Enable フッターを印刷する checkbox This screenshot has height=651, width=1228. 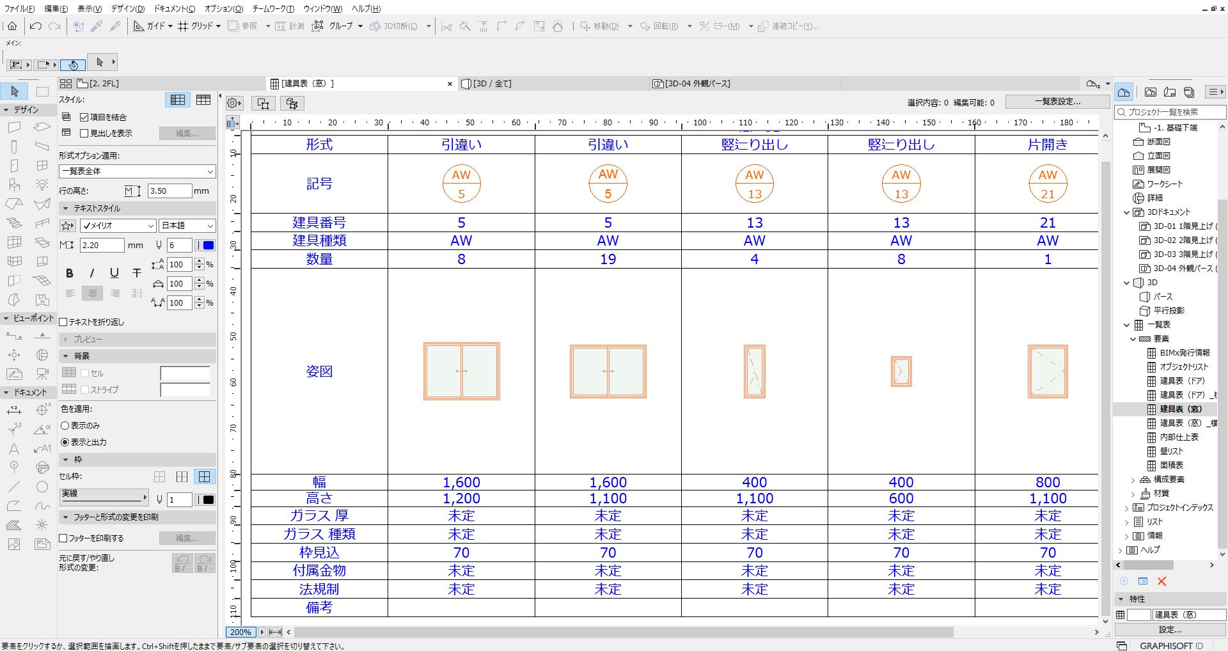pyautogui.click(x=63, y=538)
